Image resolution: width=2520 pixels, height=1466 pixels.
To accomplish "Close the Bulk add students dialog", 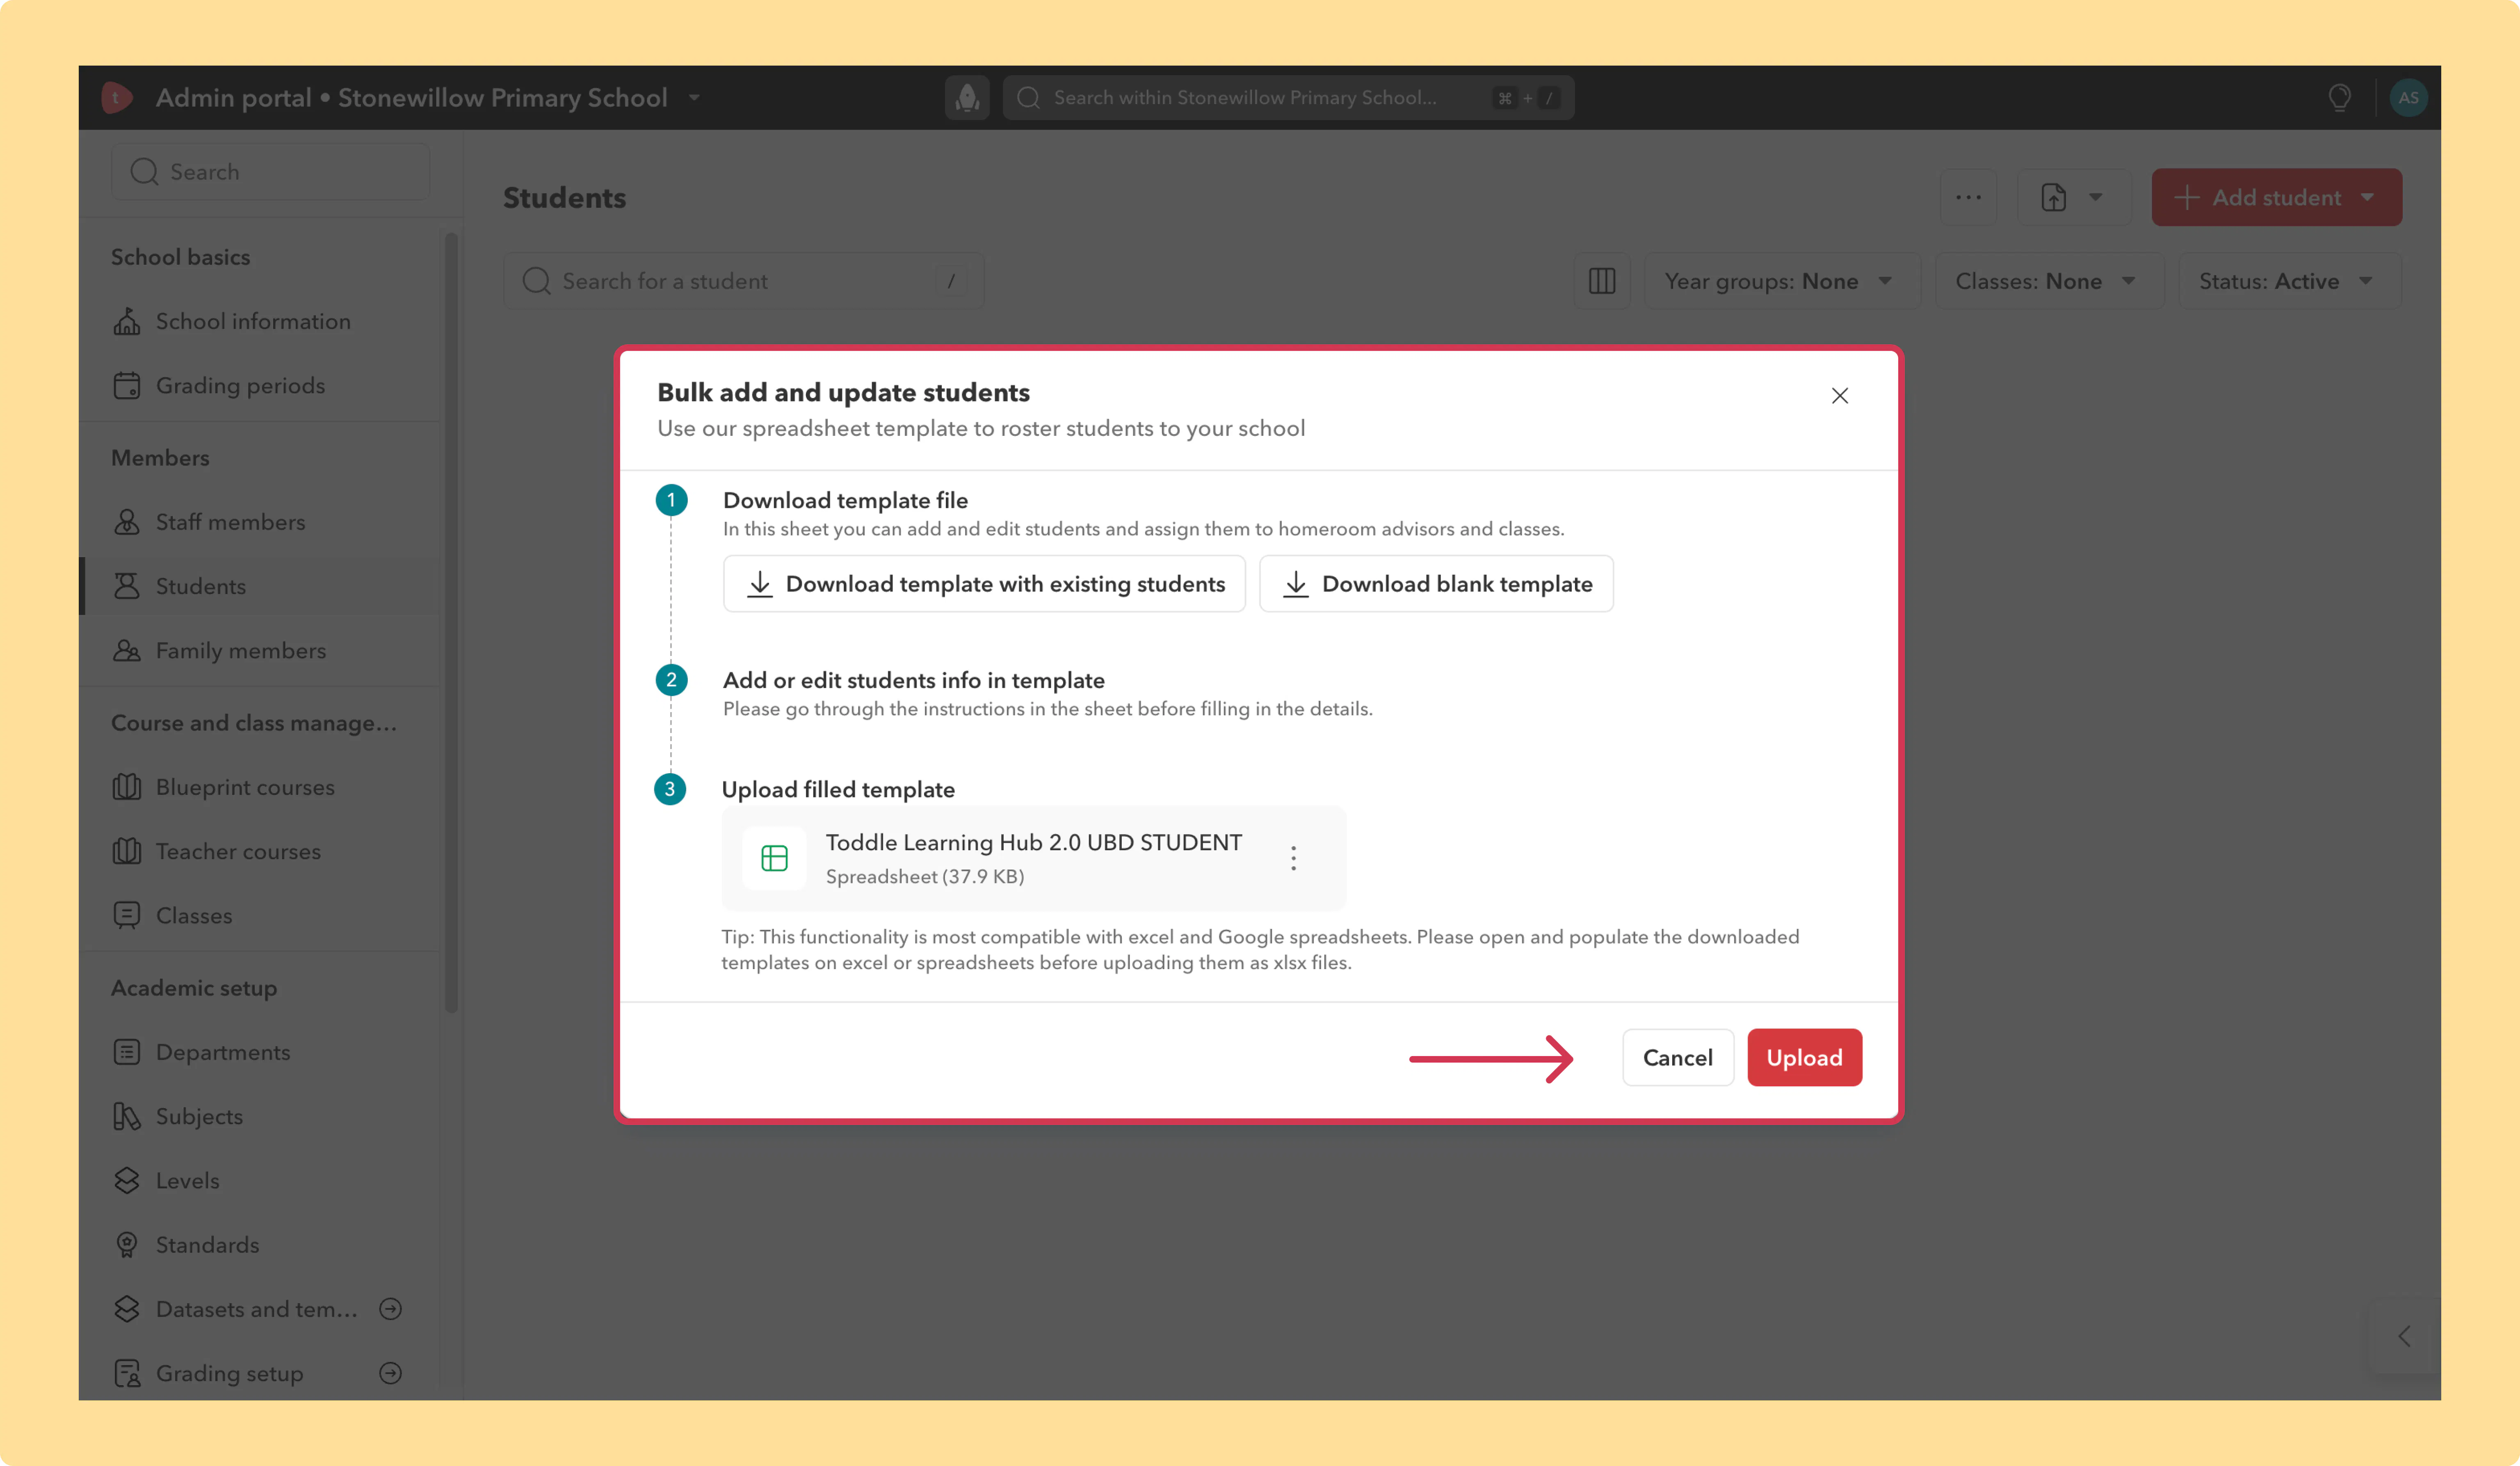I will tap(1839, 396).
